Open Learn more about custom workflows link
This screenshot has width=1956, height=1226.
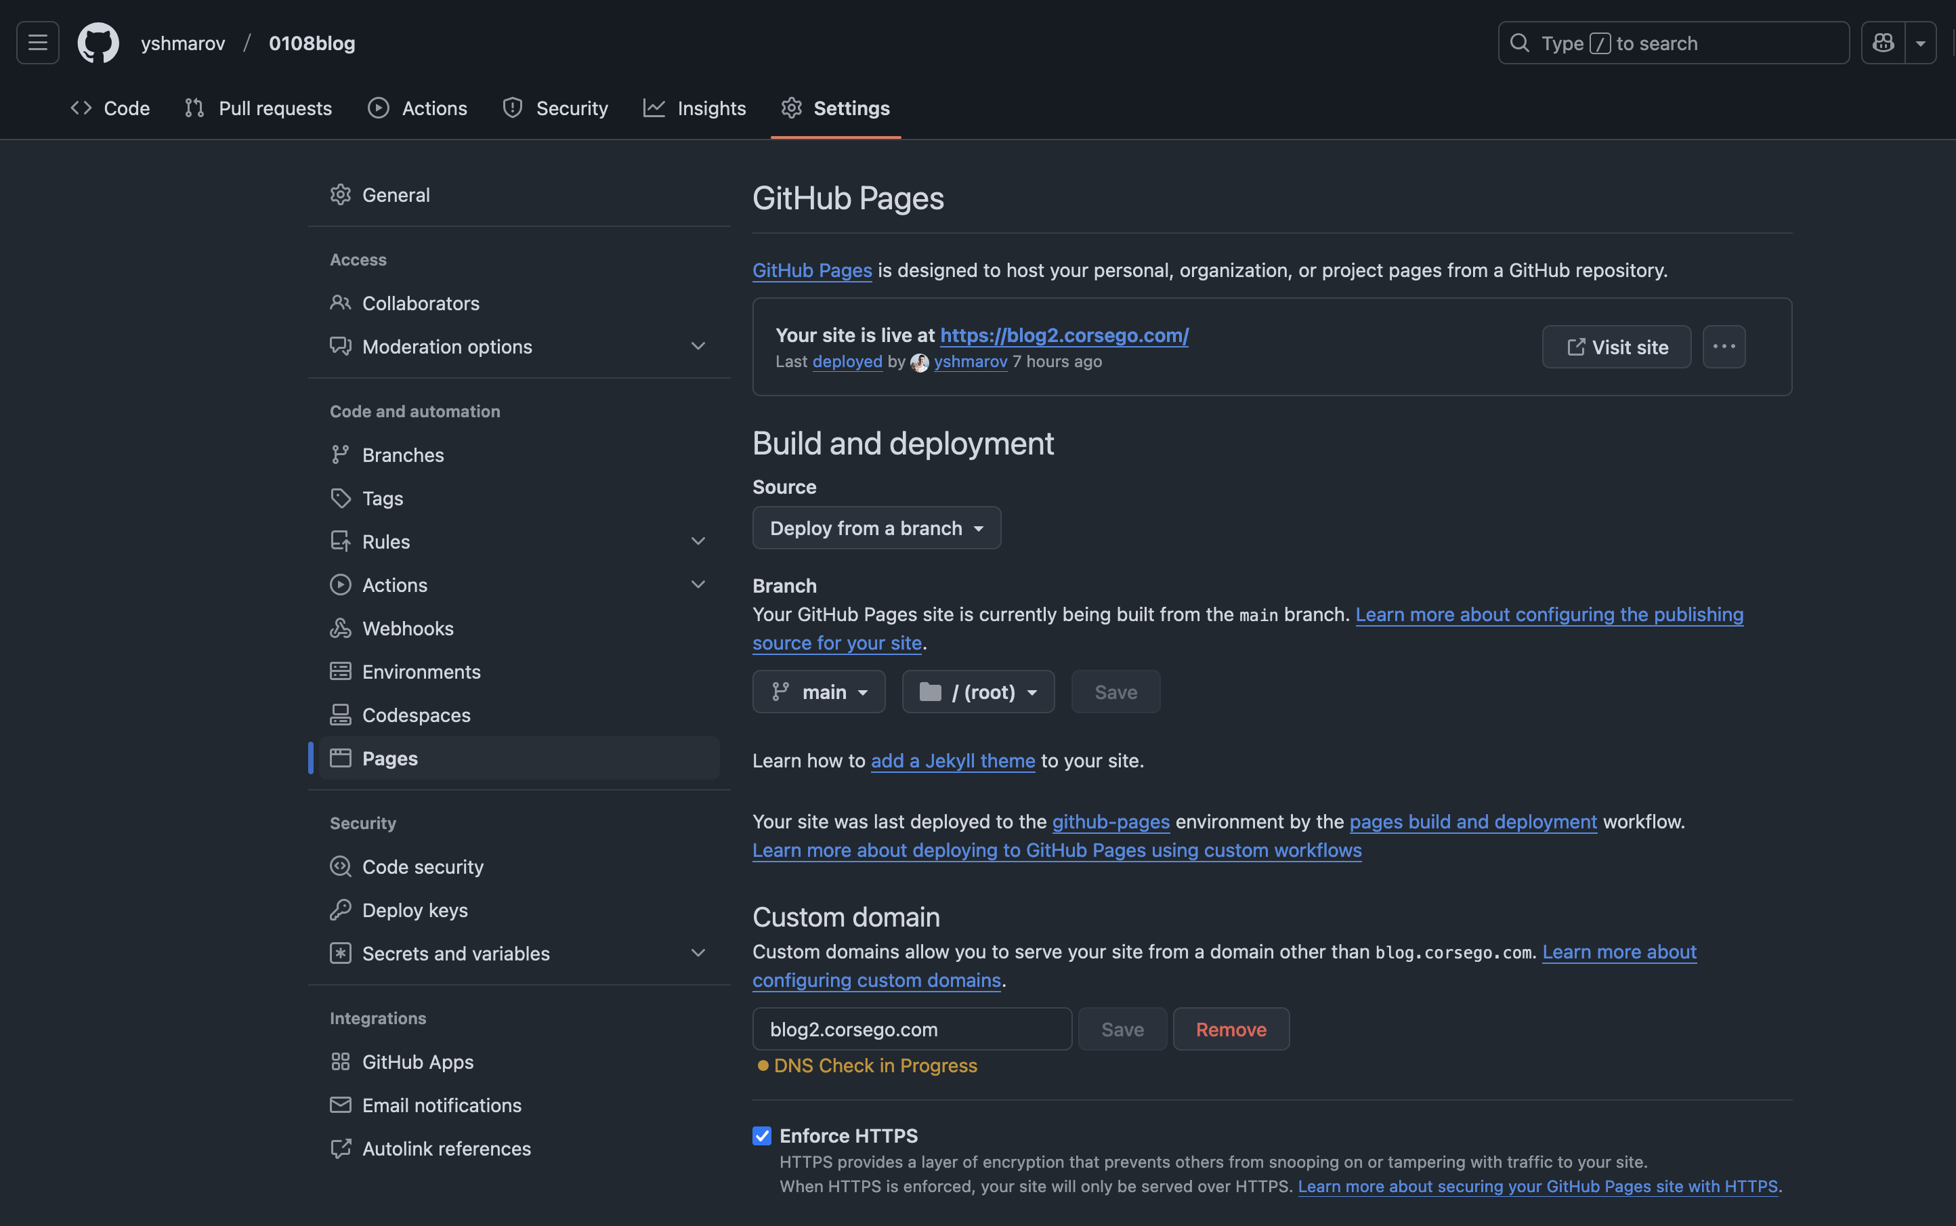[x=1056, y=850]
